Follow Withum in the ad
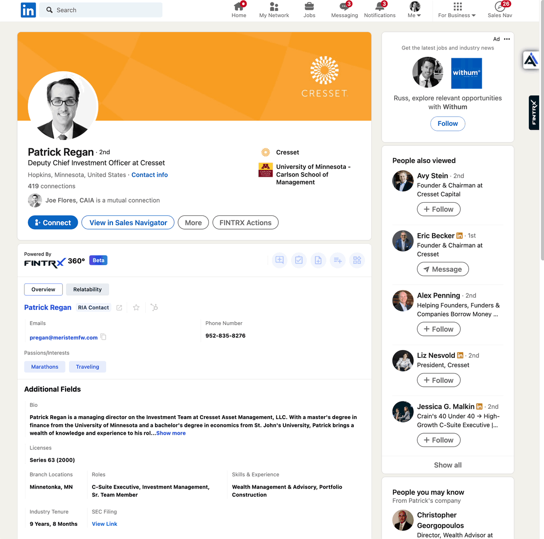544x539 pixels. pyautogui.click(x=448, y=124)
